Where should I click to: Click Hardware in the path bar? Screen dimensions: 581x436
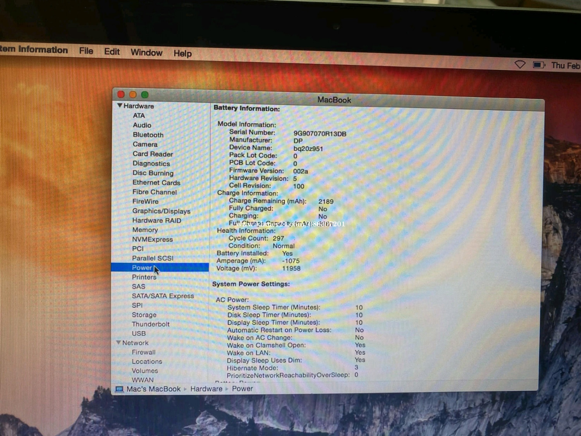tap(206, 389)
